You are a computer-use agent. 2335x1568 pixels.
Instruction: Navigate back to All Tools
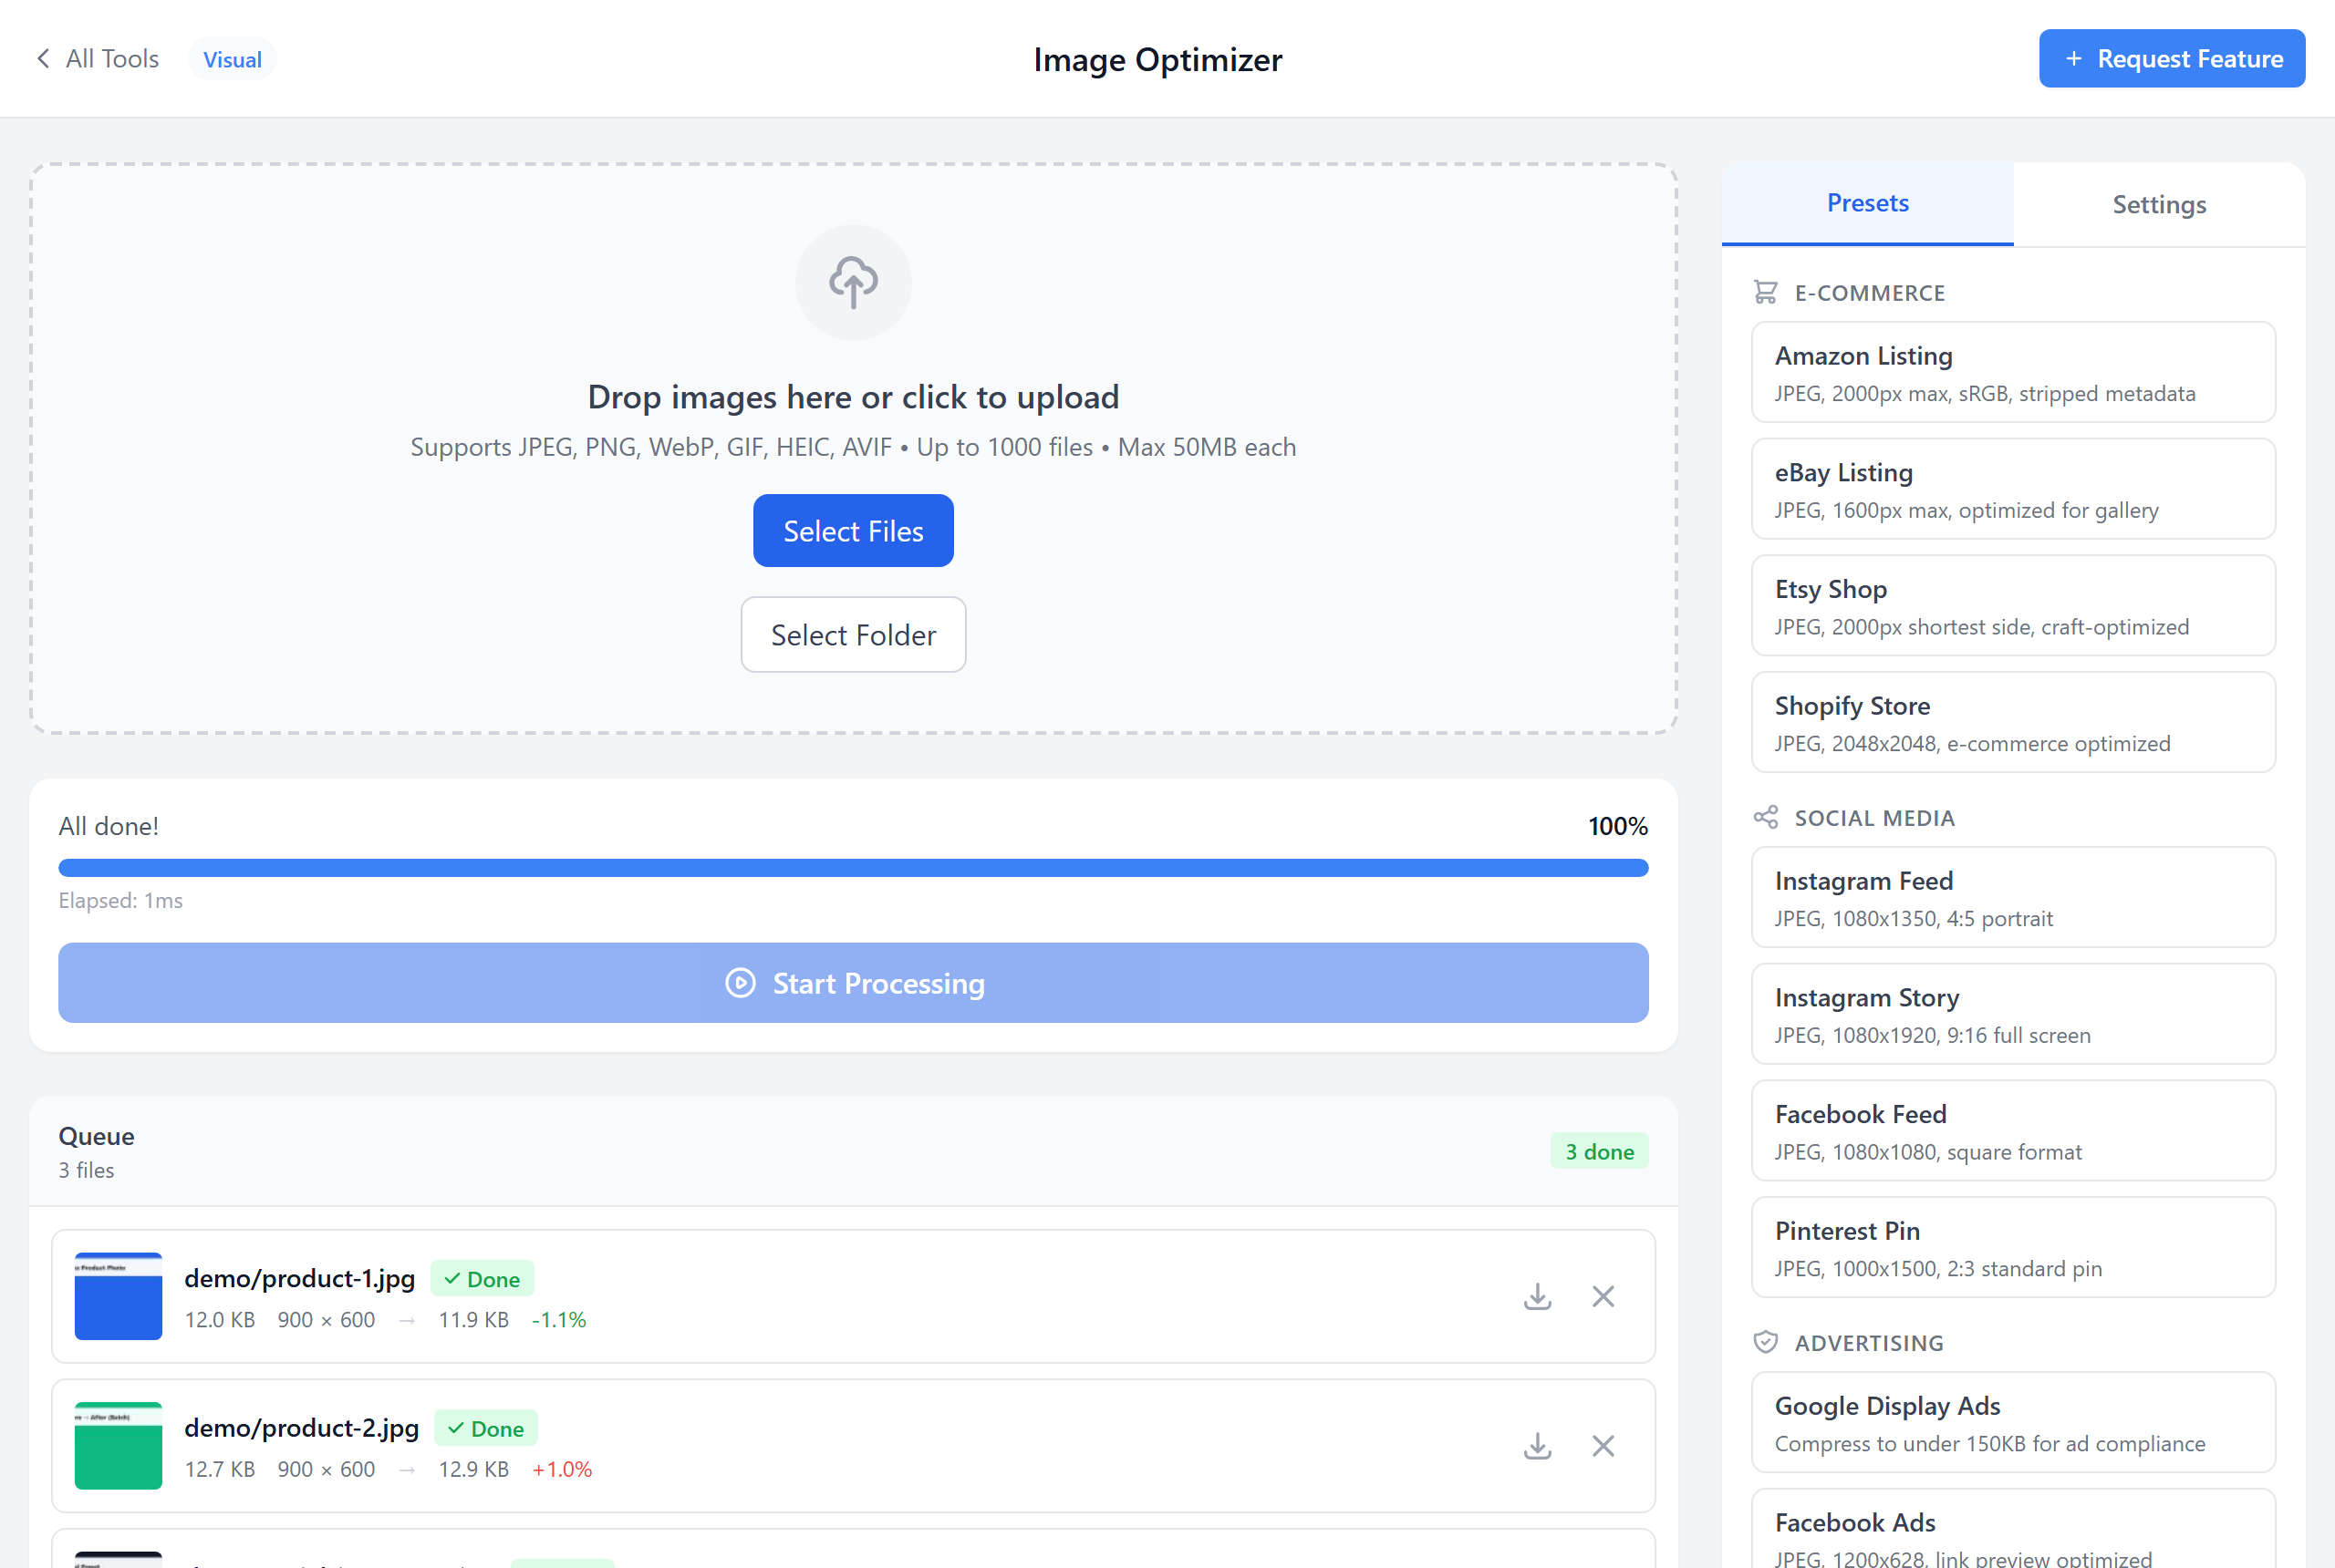tap(96, 58)
